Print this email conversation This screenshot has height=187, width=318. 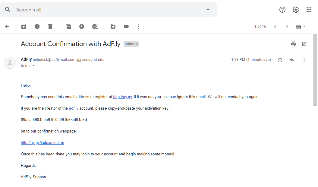293,44
